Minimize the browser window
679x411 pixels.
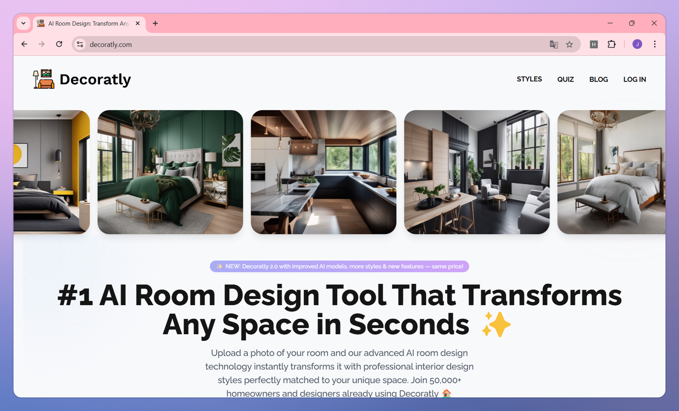611,23
